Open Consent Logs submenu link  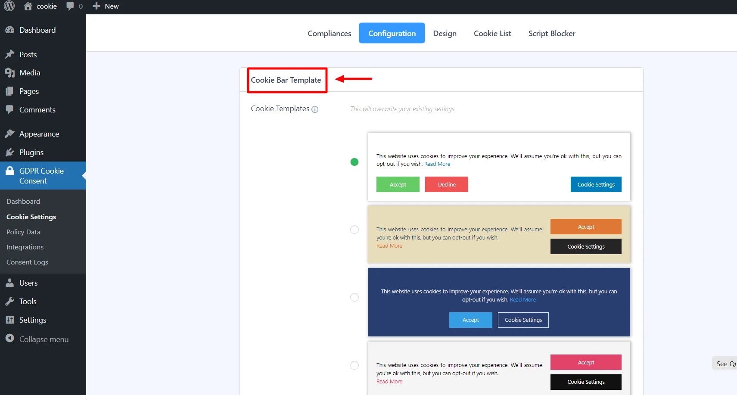27,262
